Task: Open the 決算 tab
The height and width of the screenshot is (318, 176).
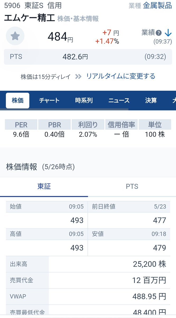Action: click(x=151, y=101)
